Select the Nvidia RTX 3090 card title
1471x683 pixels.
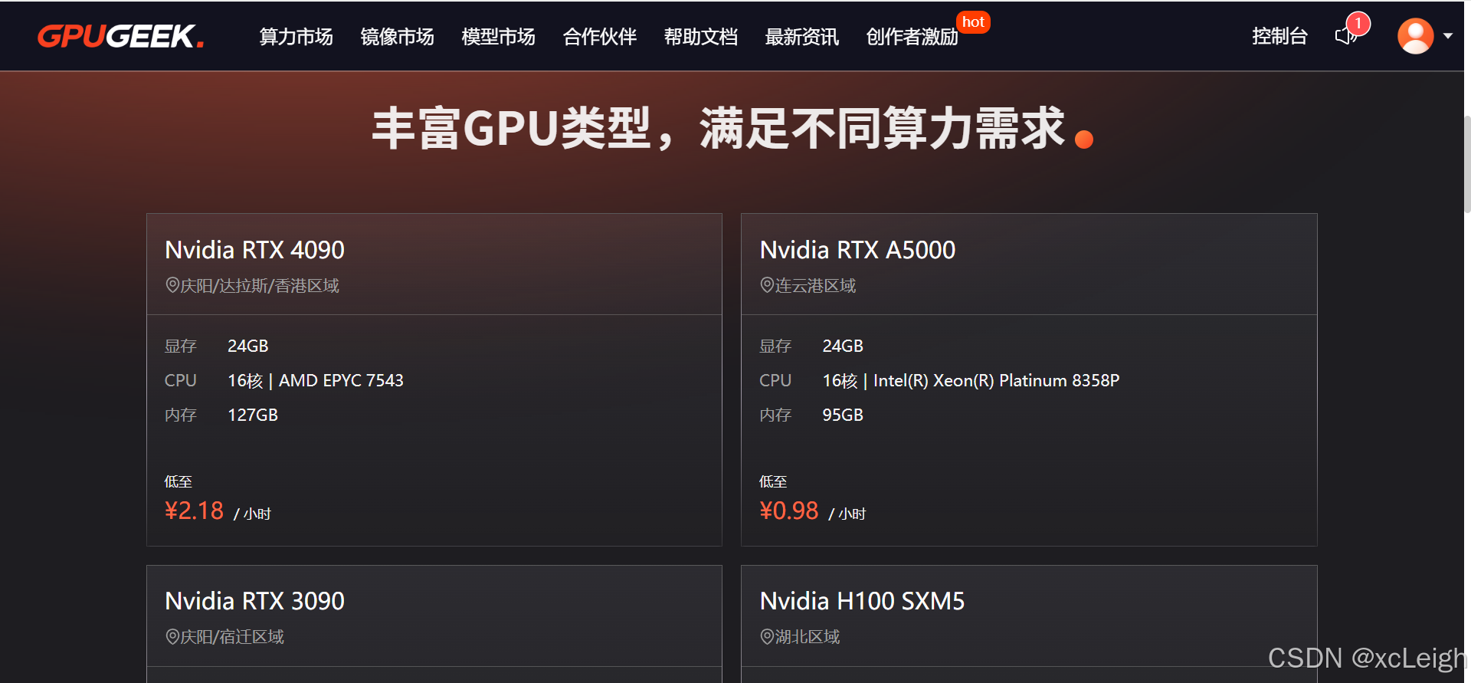(x=254, y=601)
